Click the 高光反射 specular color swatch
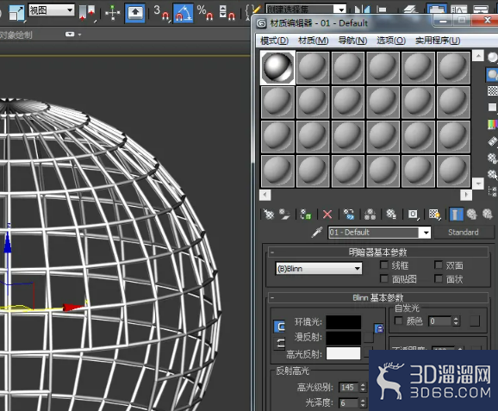498x411 pixels. pyautogui.click(x=344, y=353)
